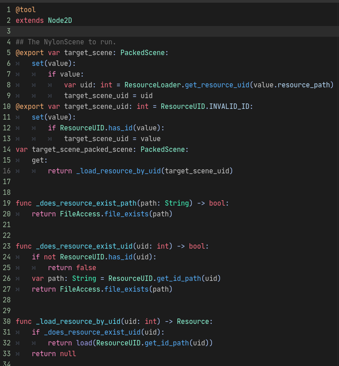Click the @tool annotation on line 1
This screenshot has height=366, width=339.
pos(26,10)
